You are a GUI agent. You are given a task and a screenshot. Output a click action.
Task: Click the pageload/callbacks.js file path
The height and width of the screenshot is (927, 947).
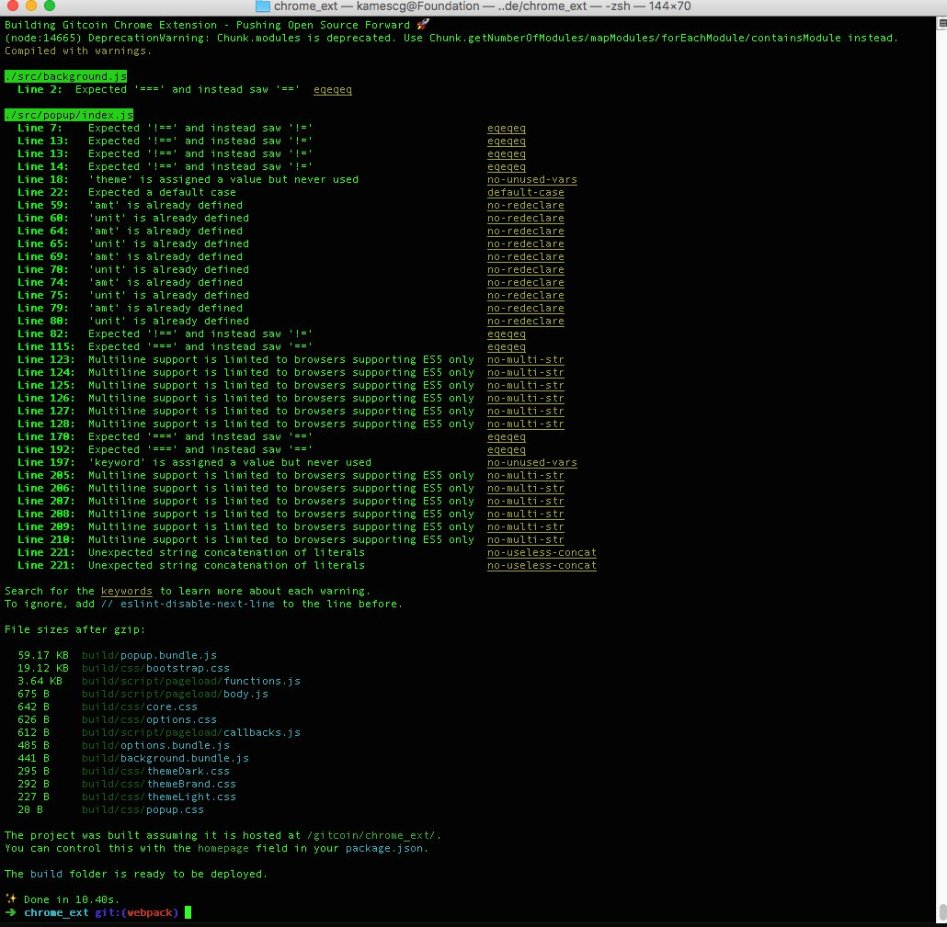pyautogui.click(x=191, y=732)
